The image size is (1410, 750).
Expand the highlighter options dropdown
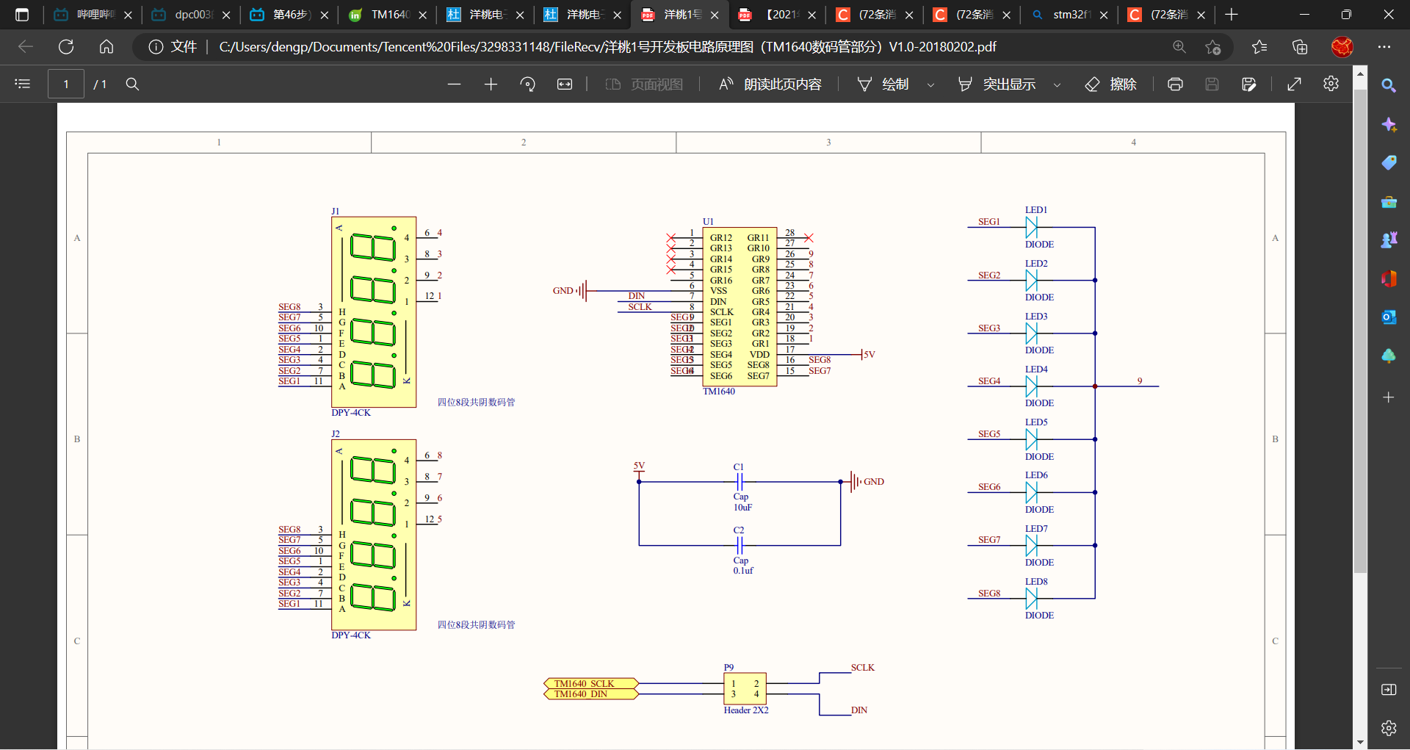(1057, 84)
